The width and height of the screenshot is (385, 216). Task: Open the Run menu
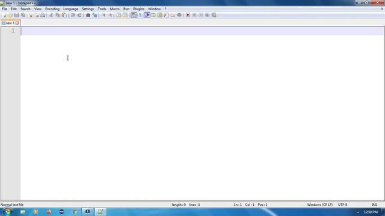[126, 9]
